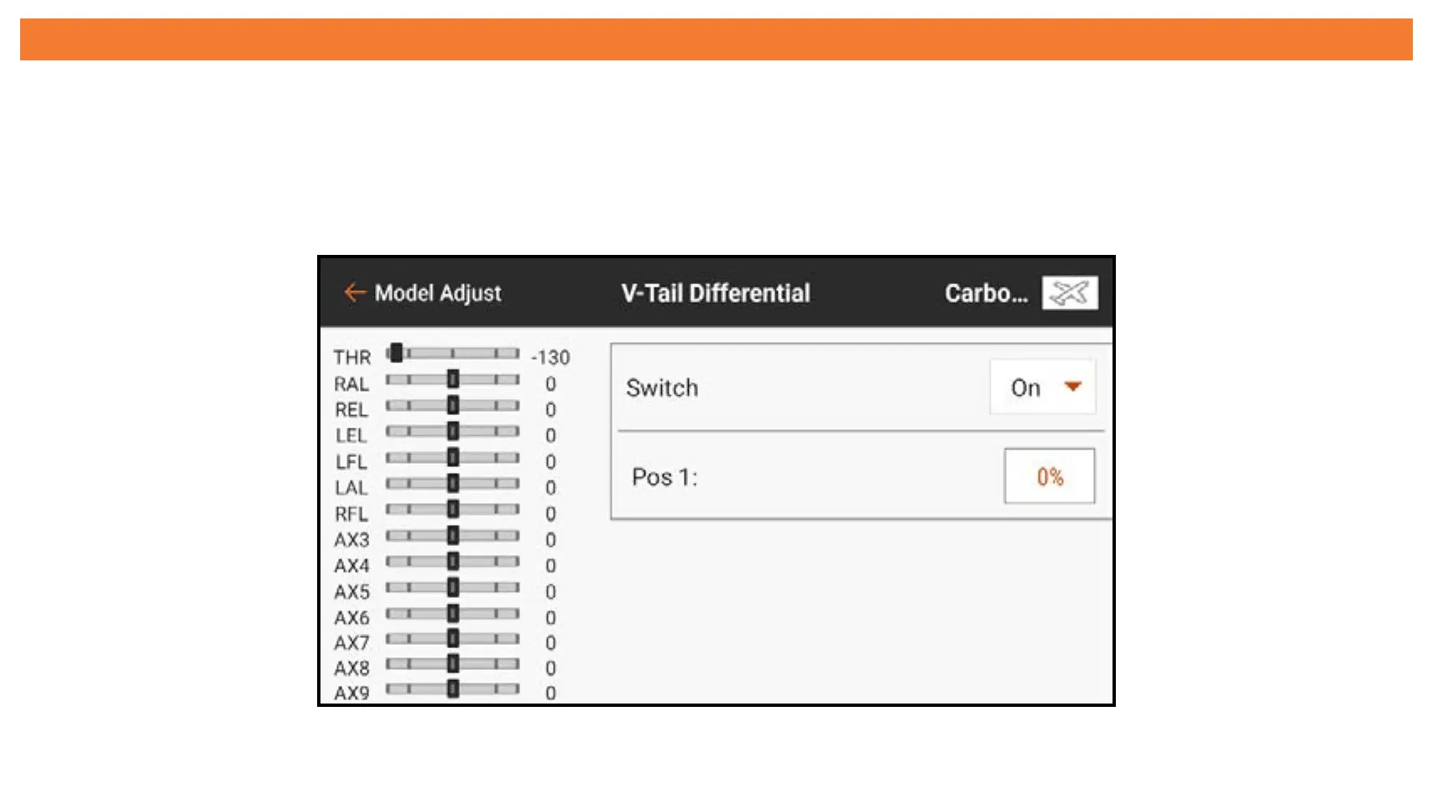Image resolution: width=1433 pixels, height=805 pixels.
Task: Select the On switch value box
Action: click(x=1042, y=387)
